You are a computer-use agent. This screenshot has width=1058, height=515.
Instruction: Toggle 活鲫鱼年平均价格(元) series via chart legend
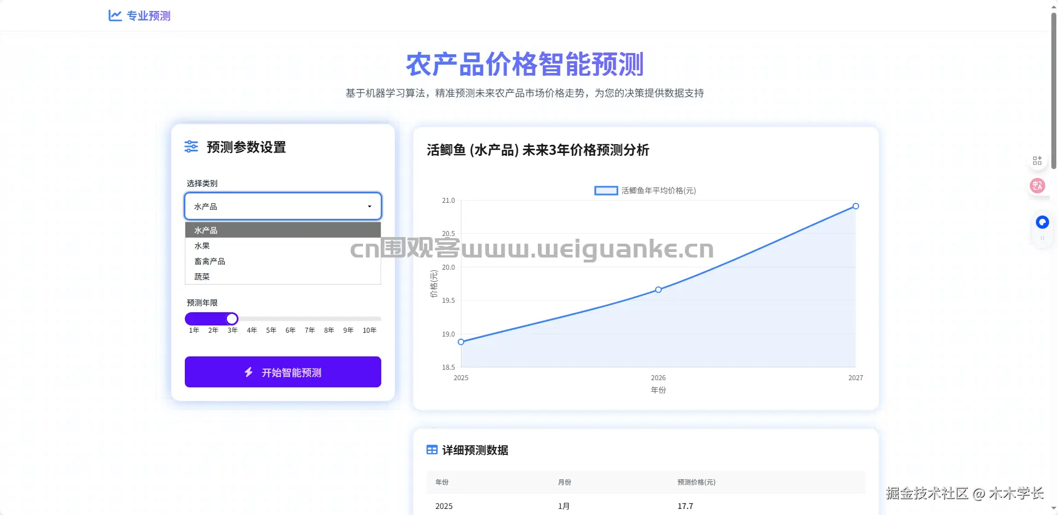coord(645,191)
